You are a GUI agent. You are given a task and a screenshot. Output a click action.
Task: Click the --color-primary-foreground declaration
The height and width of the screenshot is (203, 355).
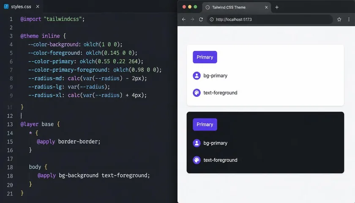tap(95, 70)
